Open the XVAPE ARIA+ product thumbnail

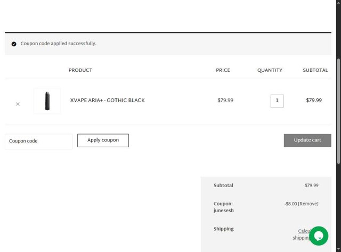pos(47,101)
